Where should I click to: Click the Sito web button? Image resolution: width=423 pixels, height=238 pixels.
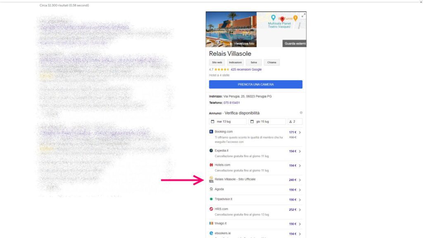(x=217, y=63)
